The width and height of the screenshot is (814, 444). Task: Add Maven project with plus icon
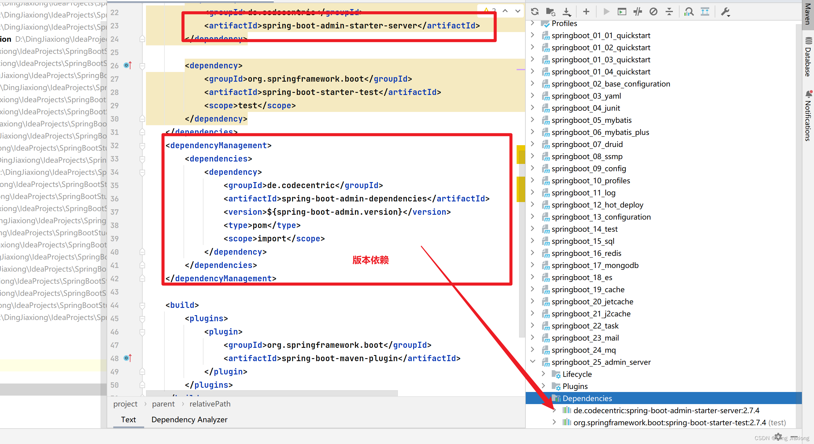(586, 12)
